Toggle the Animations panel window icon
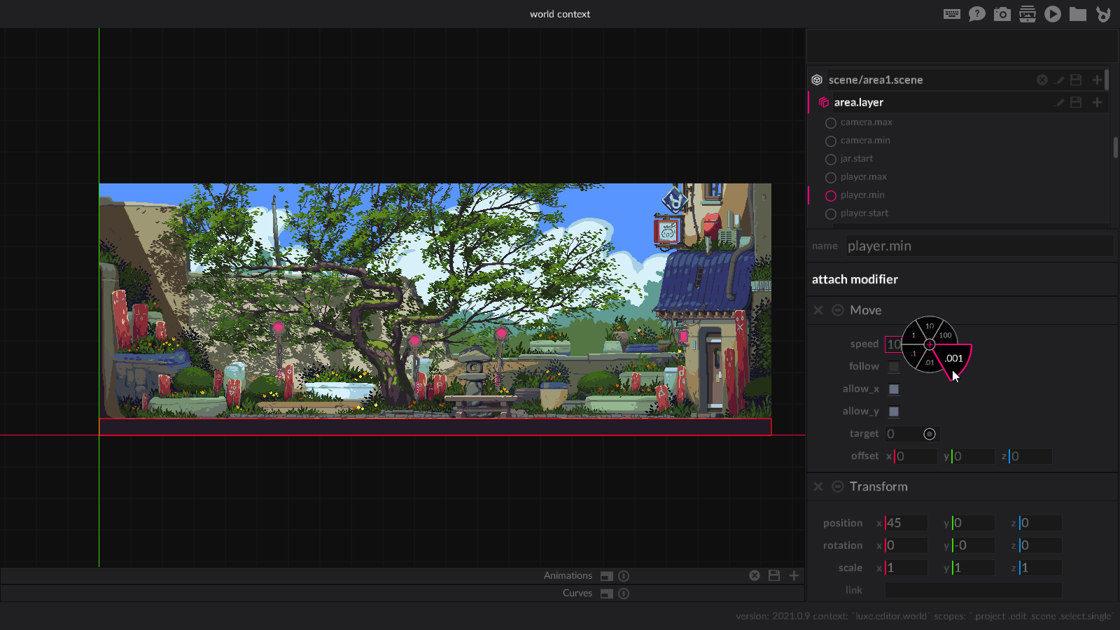Screen dimensions: 1120x630 pyautogui.click(x=607, y=576)
